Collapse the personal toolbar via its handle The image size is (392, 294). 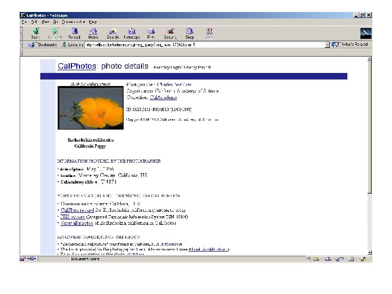pos(21,52)
